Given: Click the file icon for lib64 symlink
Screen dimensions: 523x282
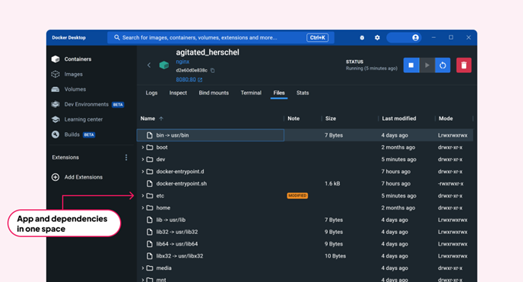Looking at the screenshot, I should (x=150, y=244).
